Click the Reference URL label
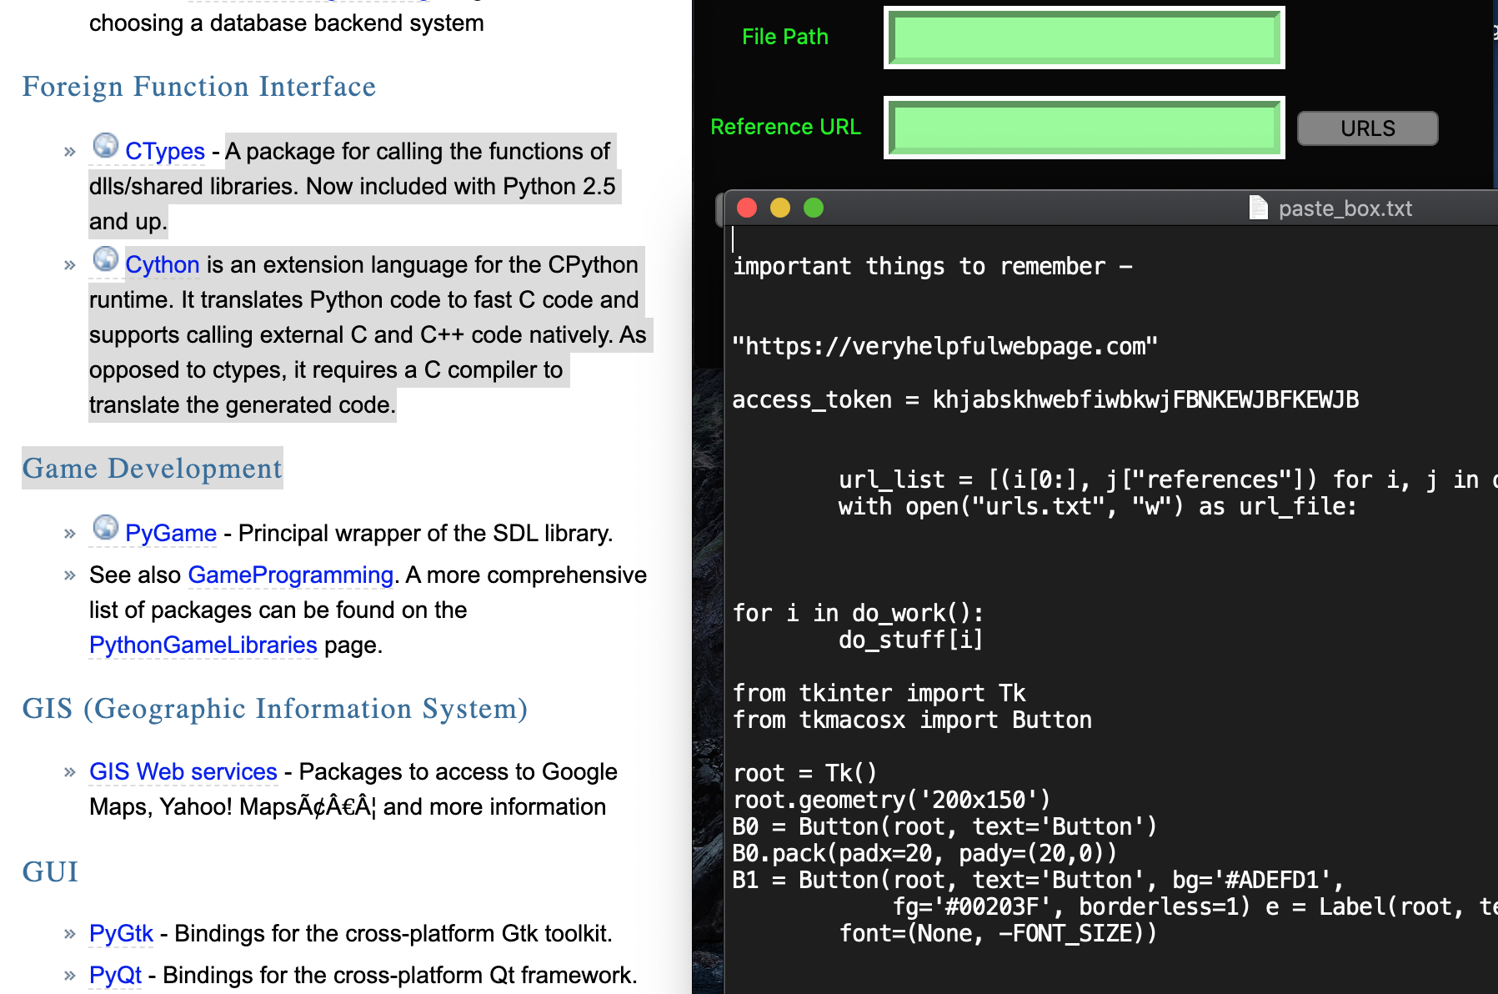1498x994 pixels. (785, 127)
